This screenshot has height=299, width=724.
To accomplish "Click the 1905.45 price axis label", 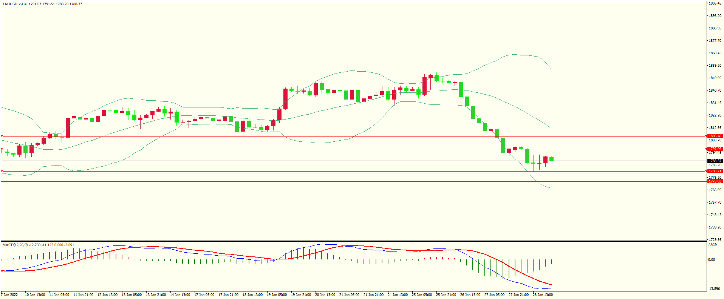I will [x=715, y=3].
